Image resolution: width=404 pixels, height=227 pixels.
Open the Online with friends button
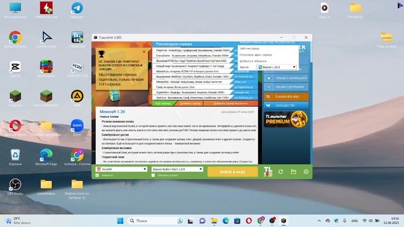pos(286,87)
